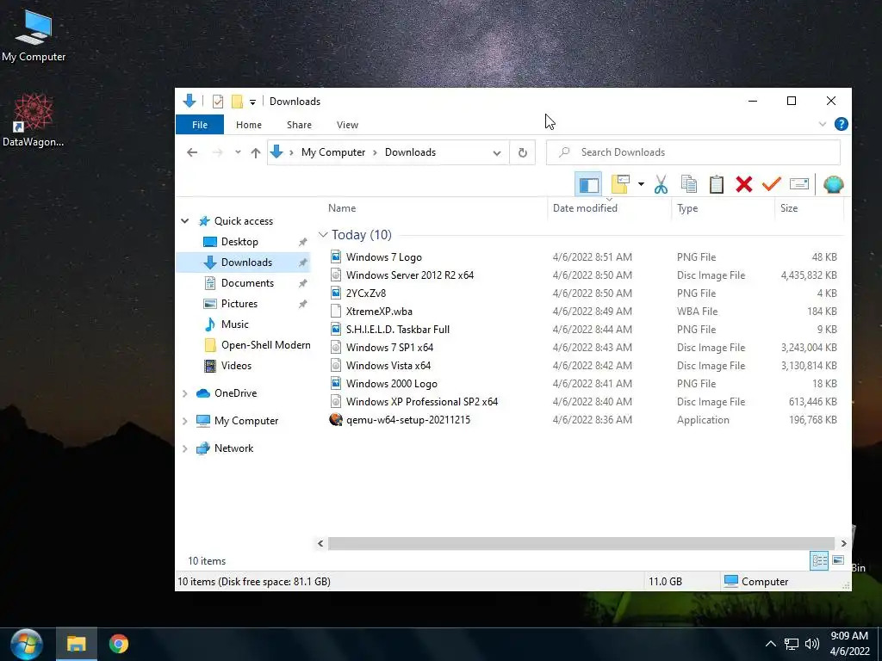Image resolution: width=882 pixels, height=661 pixels.
Task: Select Desktop in Quick access
Action: [x=239, y=242]
